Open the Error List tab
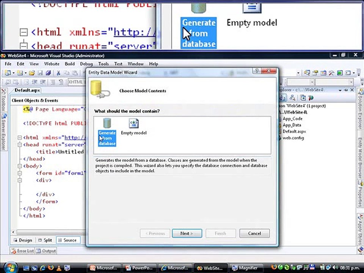This screenshot has width=364, height=273. pyautogui.click(x=22, y=251)
